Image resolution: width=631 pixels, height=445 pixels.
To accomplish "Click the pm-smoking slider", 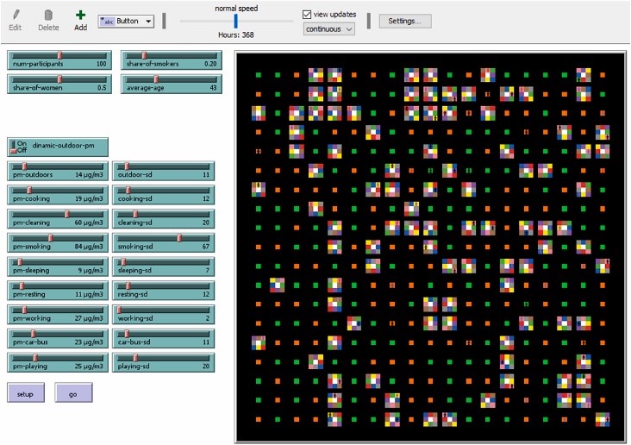I will coord(58,242).
